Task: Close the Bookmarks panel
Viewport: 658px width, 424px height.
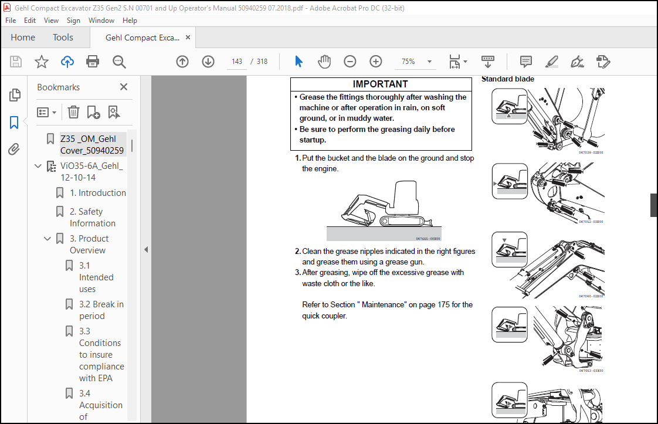Action: point(123,87)
